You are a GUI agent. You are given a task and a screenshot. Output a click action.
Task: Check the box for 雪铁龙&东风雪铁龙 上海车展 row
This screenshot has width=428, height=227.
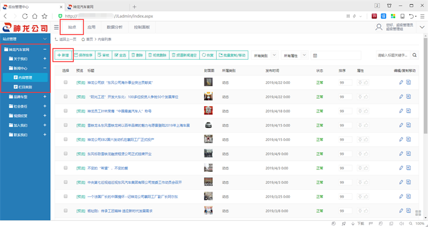point(65,125)
